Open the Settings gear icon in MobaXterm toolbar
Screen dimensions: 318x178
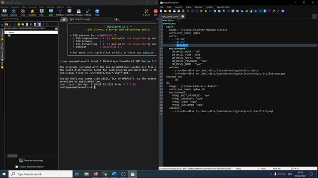pyautogui.click(x=87, y=12)
